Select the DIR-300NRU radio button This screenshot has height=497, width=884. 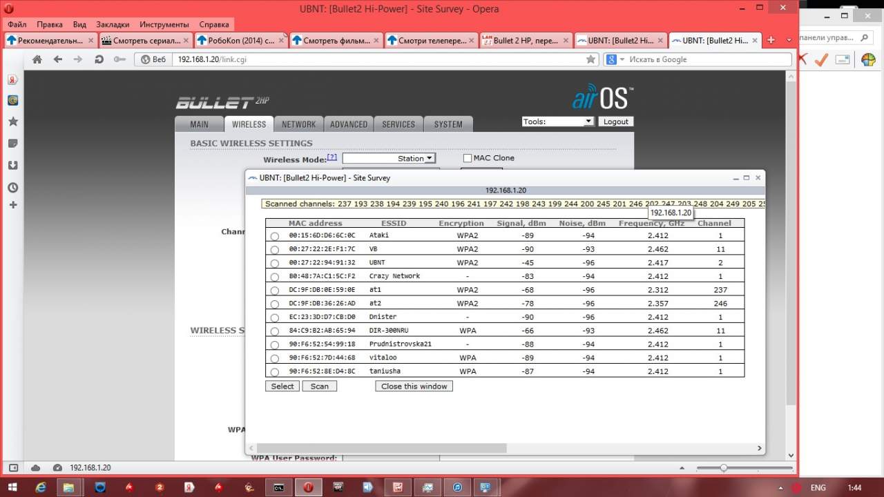click(275, 331)
